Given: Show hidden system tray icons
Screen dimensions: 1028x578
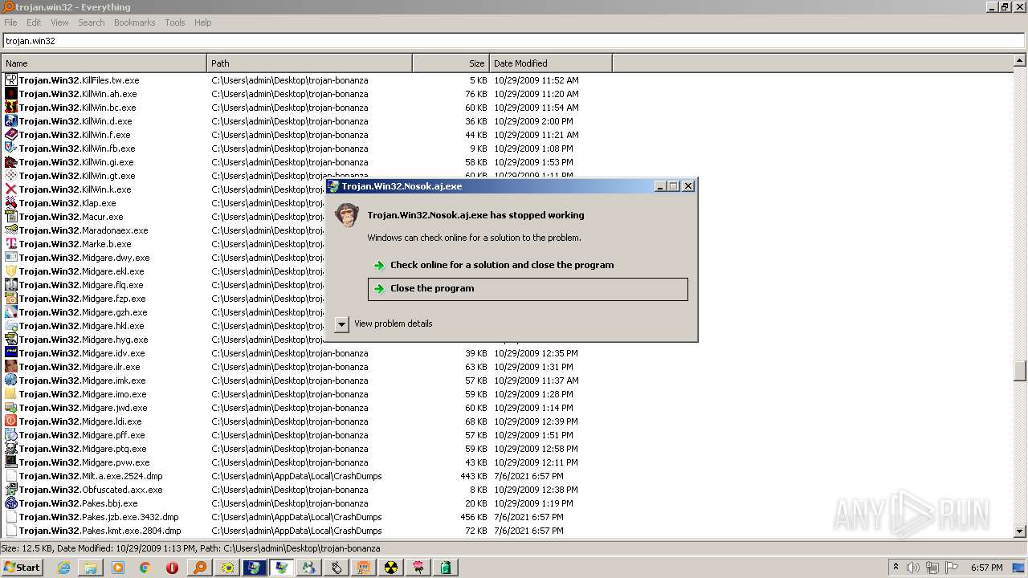Looking at the screenshot, I should pos(896,568).
